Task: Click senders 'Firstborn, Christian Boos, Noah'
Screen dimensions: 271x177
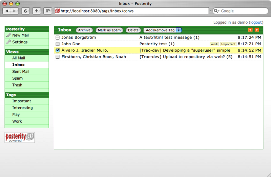Action: tap(94, 57)
